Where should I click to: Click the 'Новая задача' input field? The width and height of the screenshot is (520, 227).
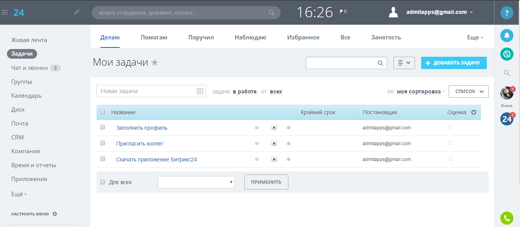pos(147,91)
